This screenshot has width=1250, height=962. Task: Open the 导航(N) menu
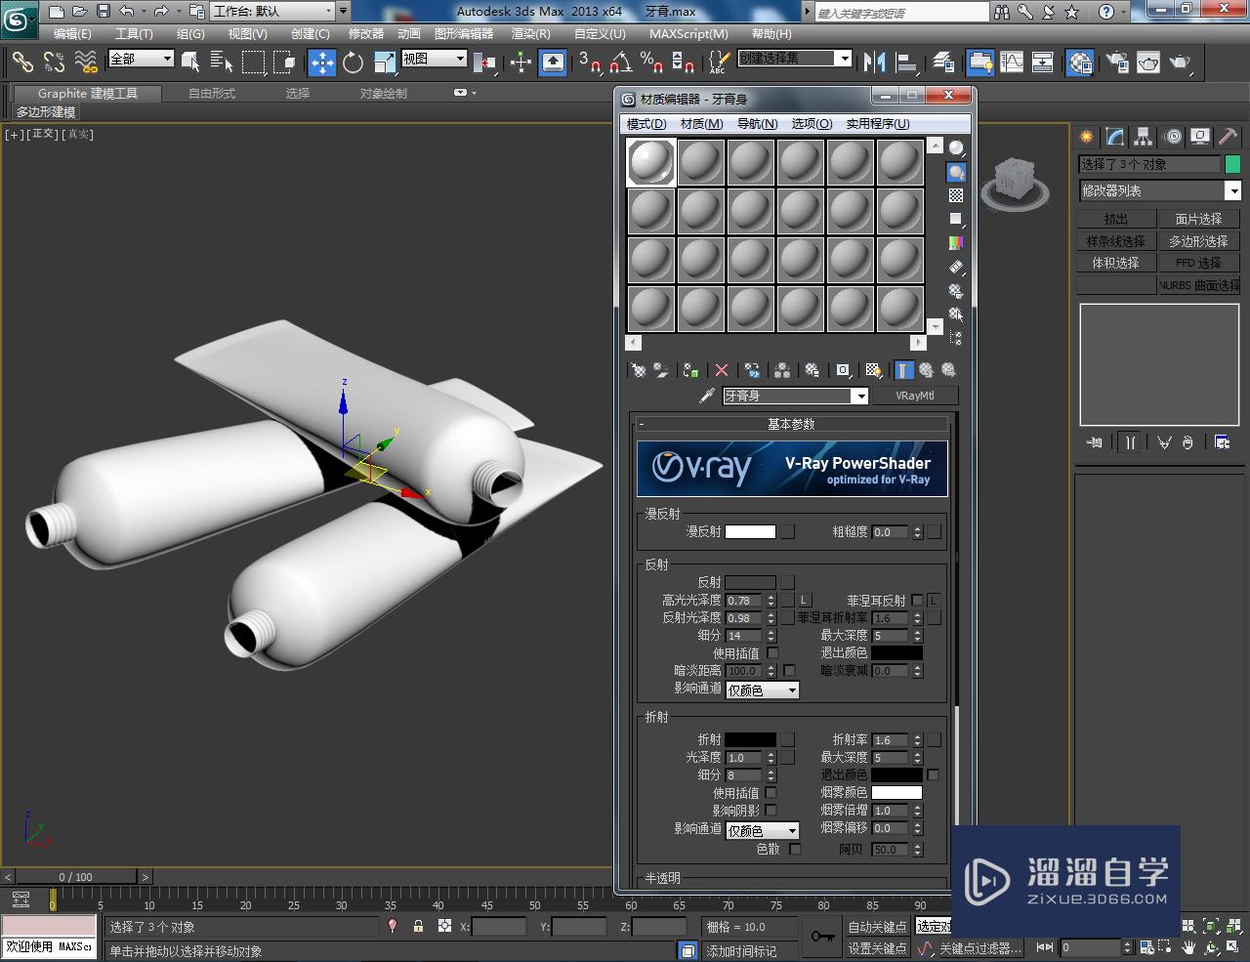757,124
